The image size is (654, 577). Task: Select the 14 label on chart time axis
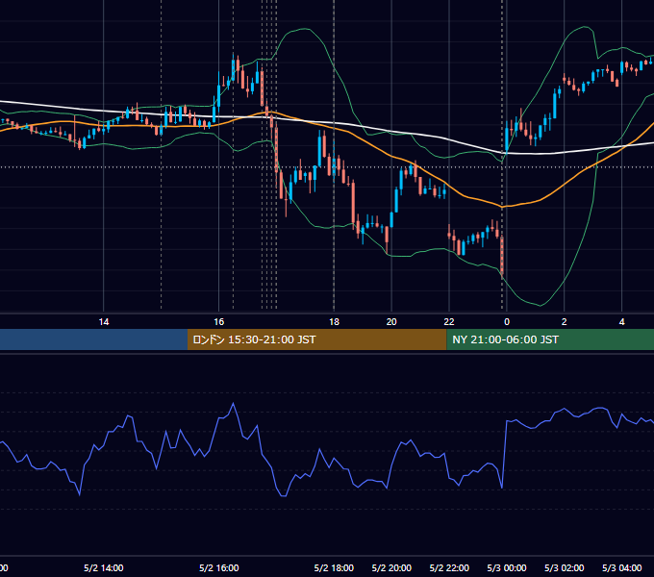pyautogui.click(x=104, y=322)
